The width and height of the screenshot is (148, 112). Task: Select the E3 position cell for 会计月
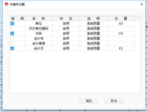pyautogui.click(x=121, y=49)
